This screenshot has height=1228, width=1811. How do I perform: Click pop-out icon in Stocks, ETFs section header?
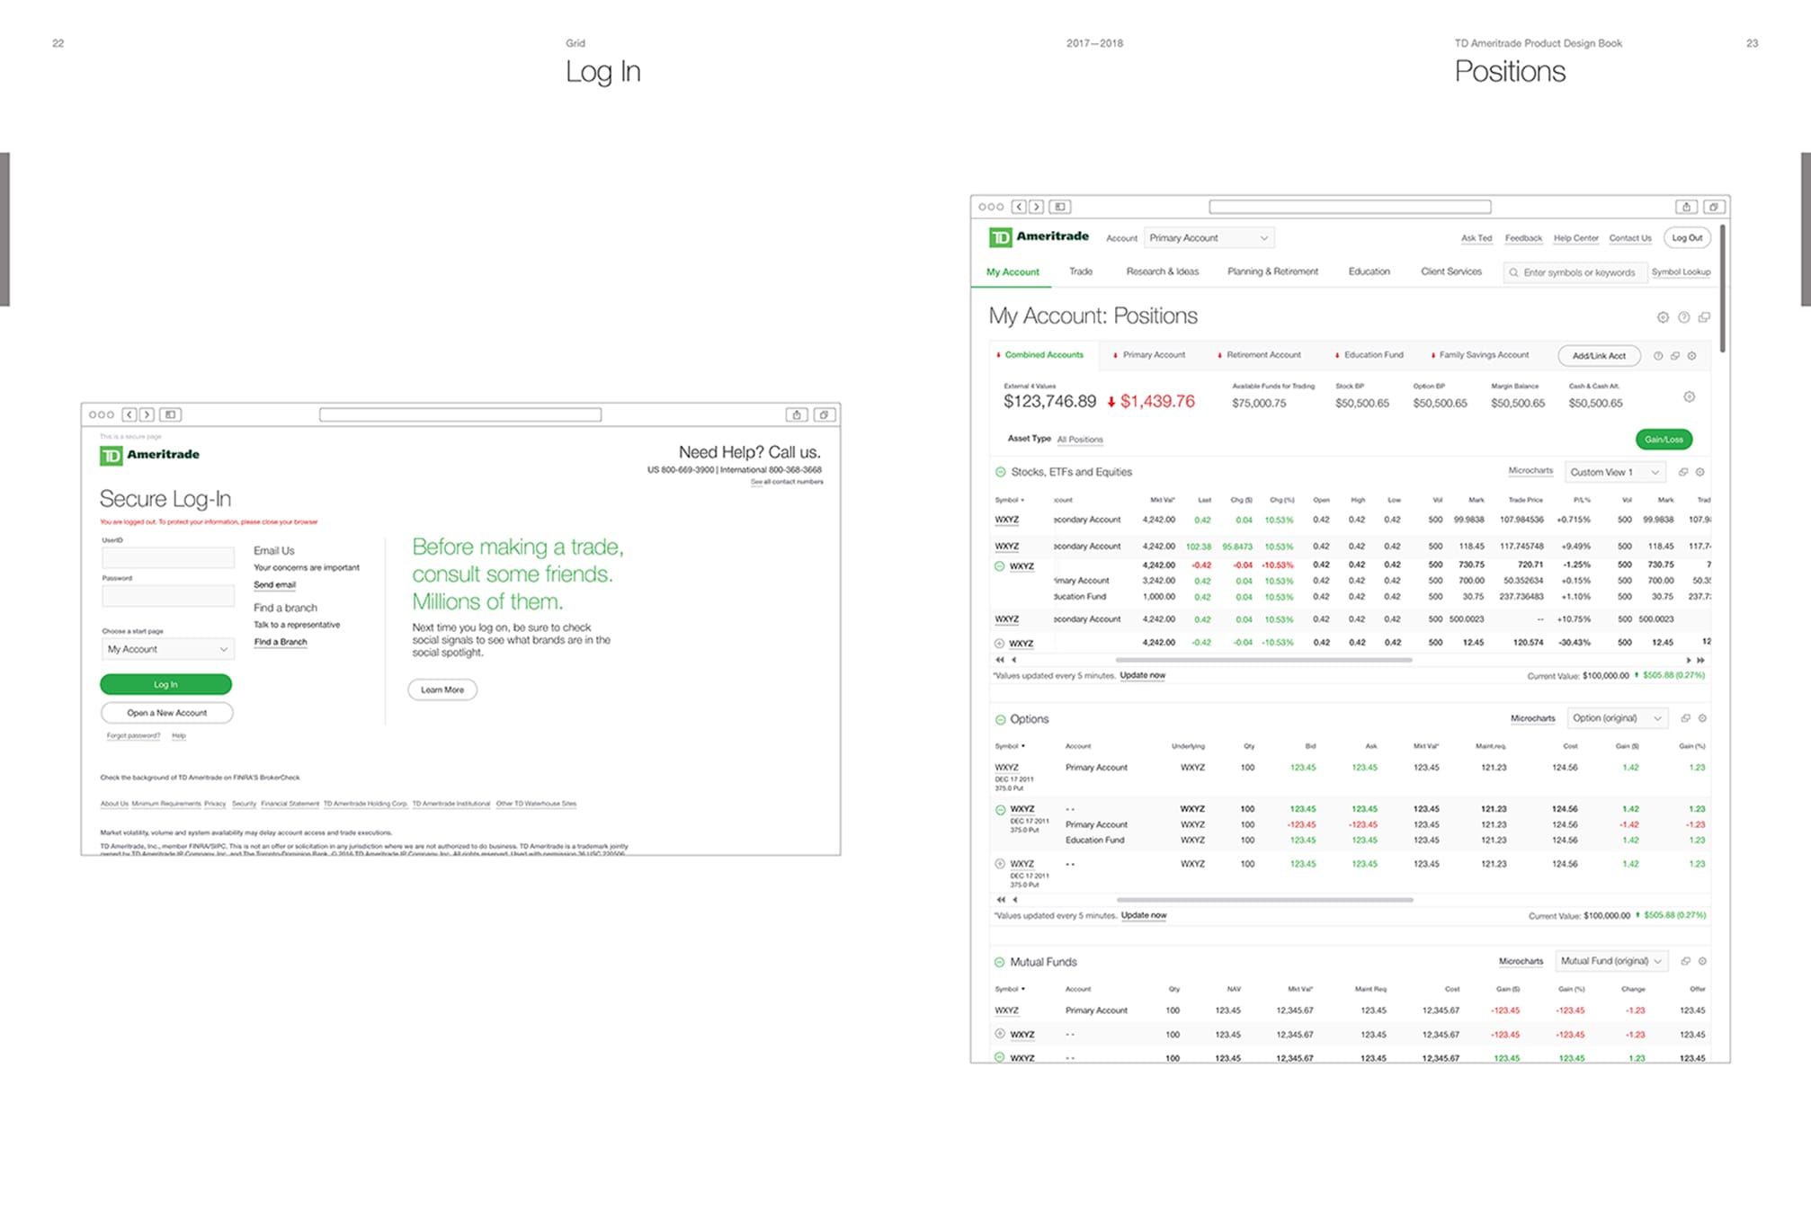(x=1683, y=472)
